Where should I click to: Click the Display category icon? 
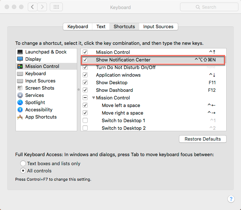[20, 59]
